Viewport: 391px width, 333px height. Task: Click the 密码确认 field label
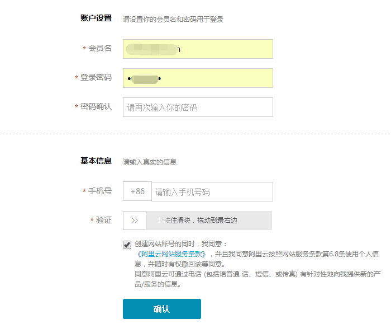[96, 106]
